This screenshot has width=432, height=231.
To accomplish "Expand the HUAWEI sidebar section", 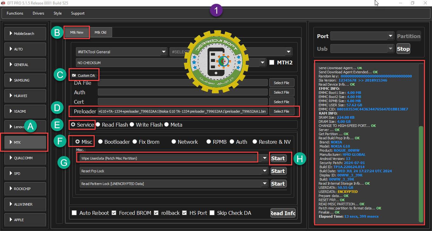I will click(x=25, y=96).
